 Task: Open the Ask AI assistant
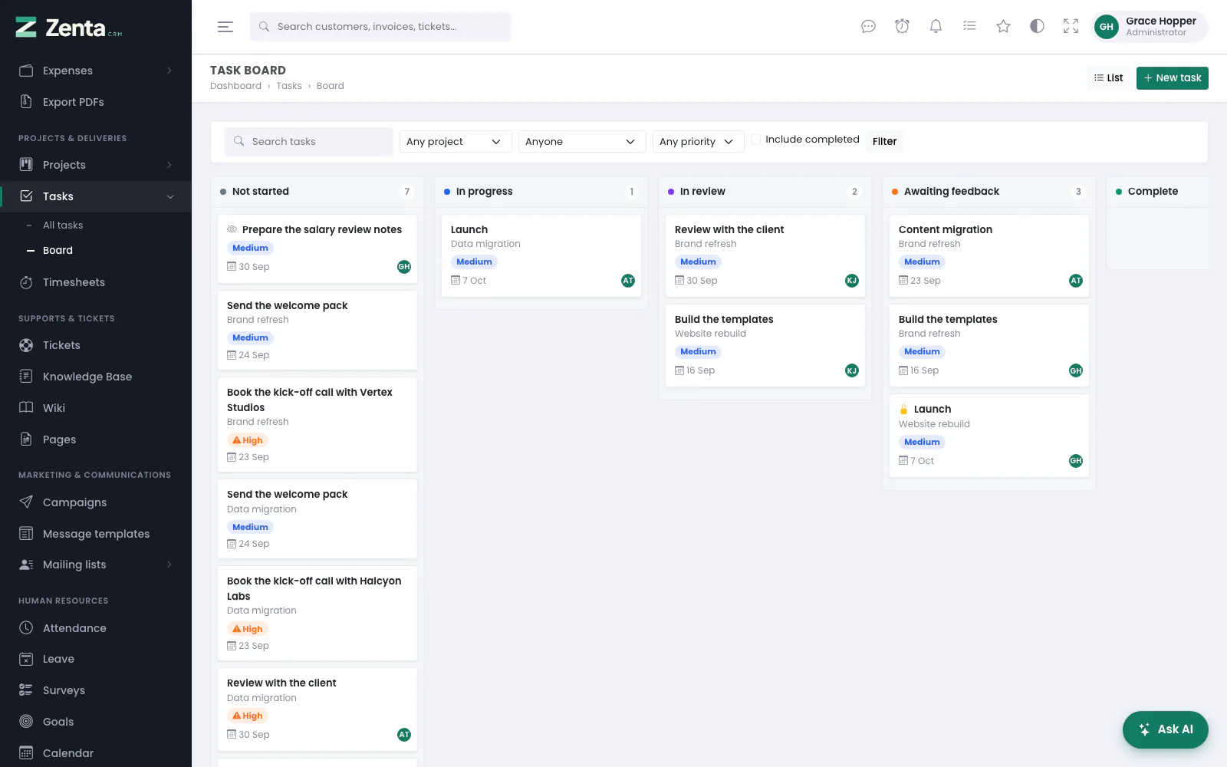[x=1165, y=729]
